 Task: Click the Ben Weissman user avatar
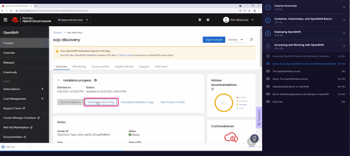point(226,20)
